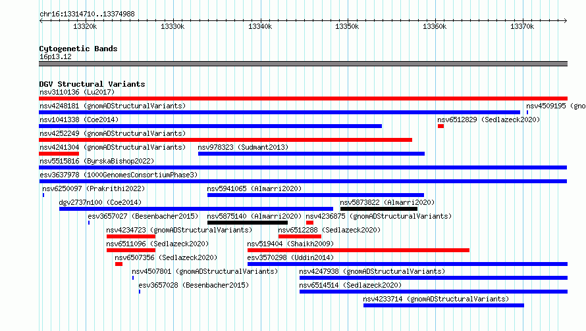Screen dimensions: 586x331
Task: Open esv3657027 (Besenbacher2015) label
Action: click(x=143, y=216)
